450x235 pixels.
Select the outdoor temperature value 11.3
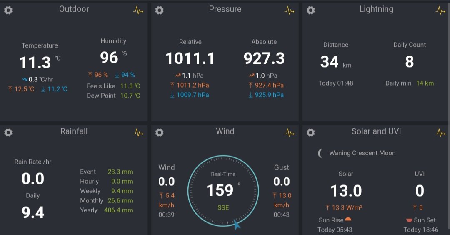click(35, 63)
